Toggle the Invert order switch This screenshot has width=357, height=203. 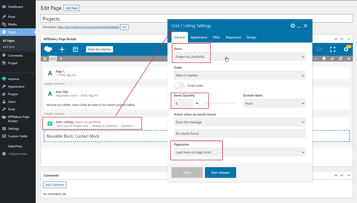179,86
